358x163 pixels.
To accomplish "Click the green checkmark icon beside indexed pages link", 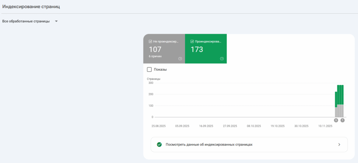I will pos(159,145).
